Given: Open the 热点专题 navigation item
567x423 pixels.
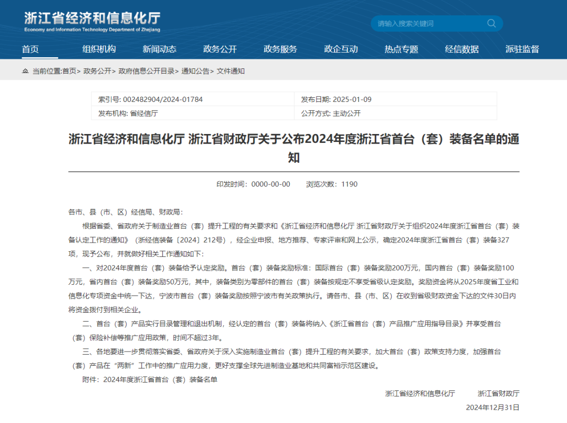Looking at the screenshot, I should coord(401,49).
